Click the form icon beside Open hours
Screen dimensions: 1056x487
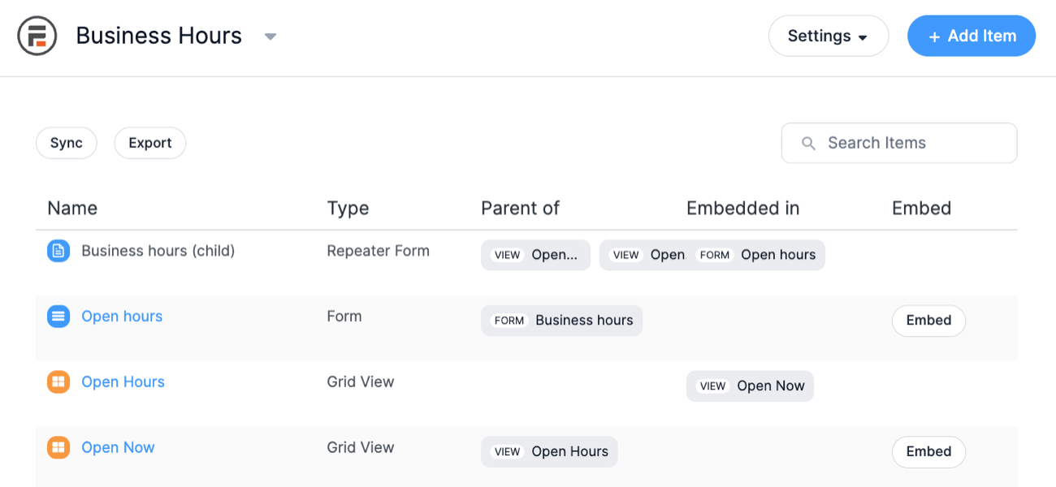pos(58,317)
